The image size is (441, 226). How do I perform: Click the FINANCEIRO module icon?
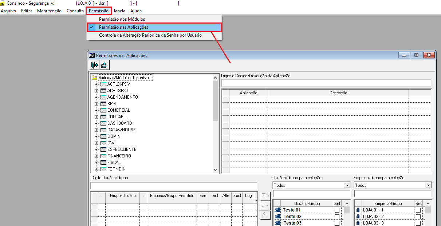[103, 156]
